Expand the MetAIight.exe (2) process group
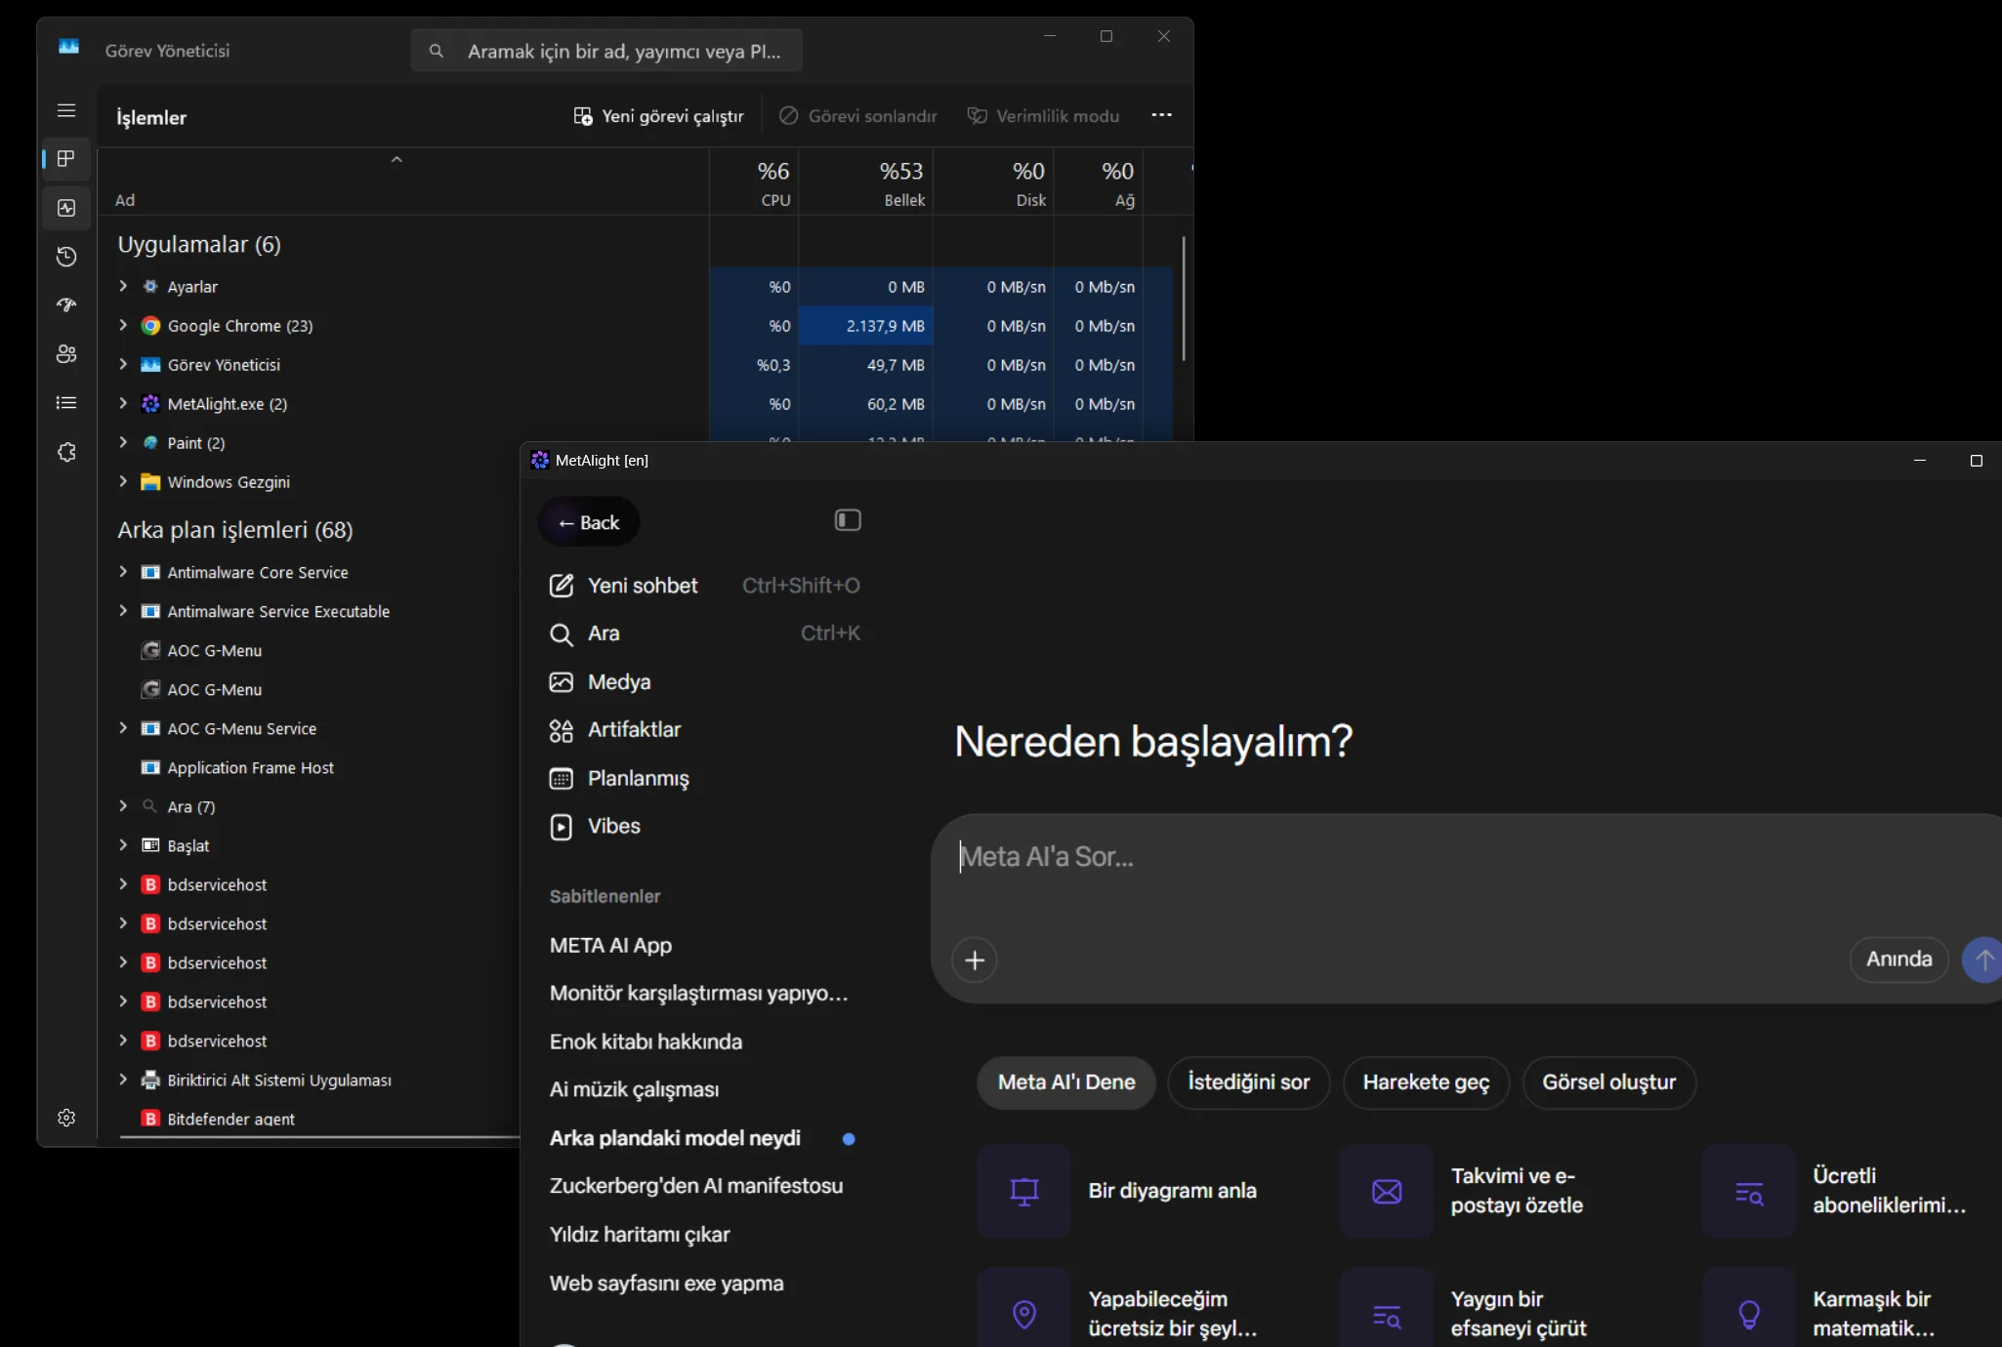The width and height of the screenshot is (2002, 1347). [x=123, y=403]
